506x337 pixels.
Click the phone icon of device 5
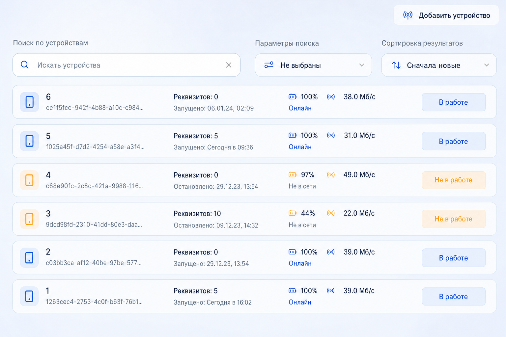(x=29, y=141)
